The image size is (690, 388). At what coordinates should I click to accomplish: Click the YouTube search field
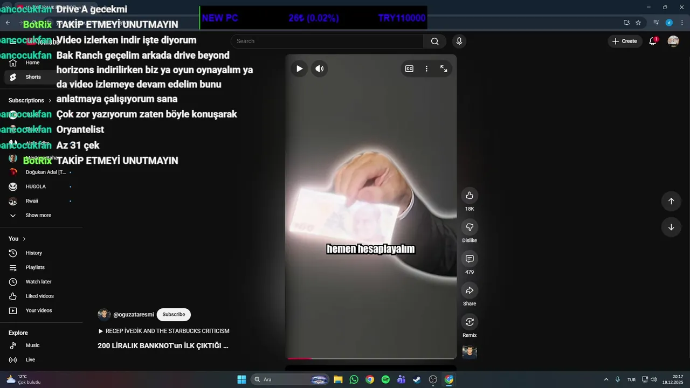(x=327, y=41)
